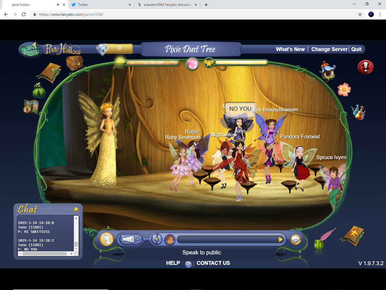Click the red exclamation alert icon
This screenshot has height=290, width=386.
[x=365, y=67]
